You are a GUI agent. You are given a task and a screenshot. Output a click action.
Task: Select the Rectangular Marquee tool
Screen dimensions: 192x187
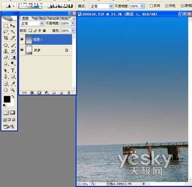pos(6,26)
